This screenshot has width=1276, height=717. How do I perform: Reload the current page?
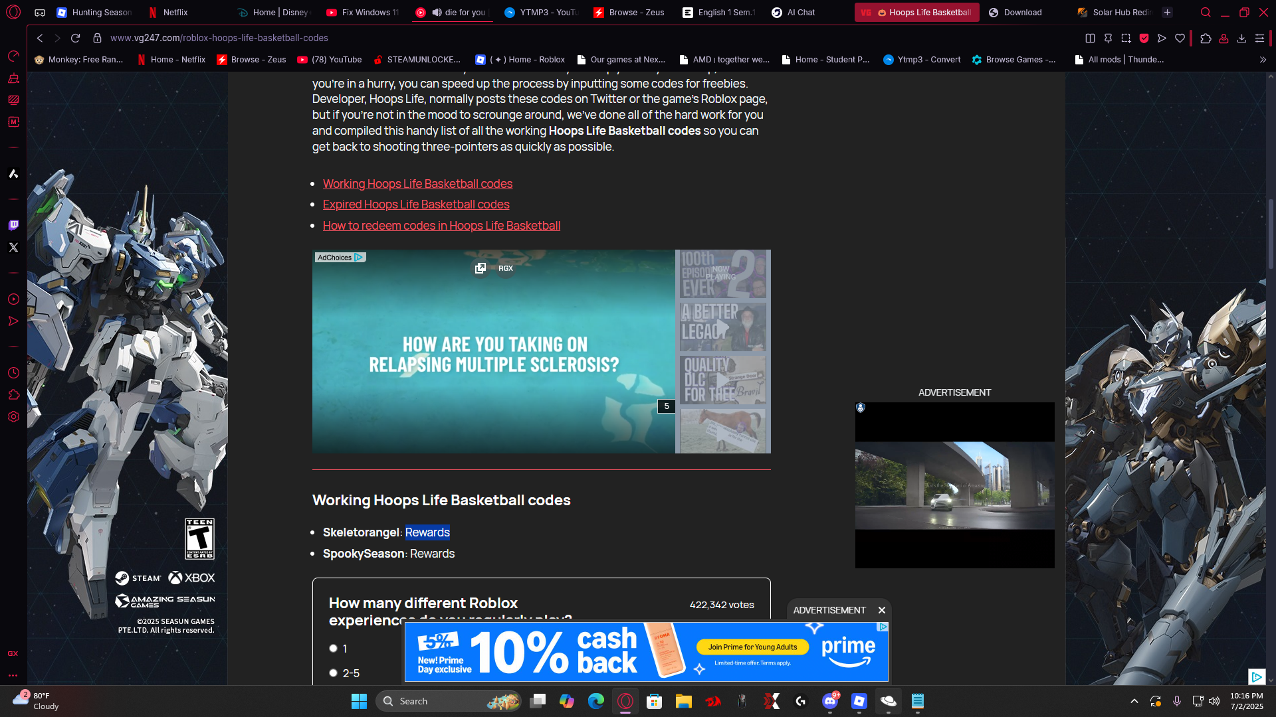pyautogui.click(x=75, y=39)
